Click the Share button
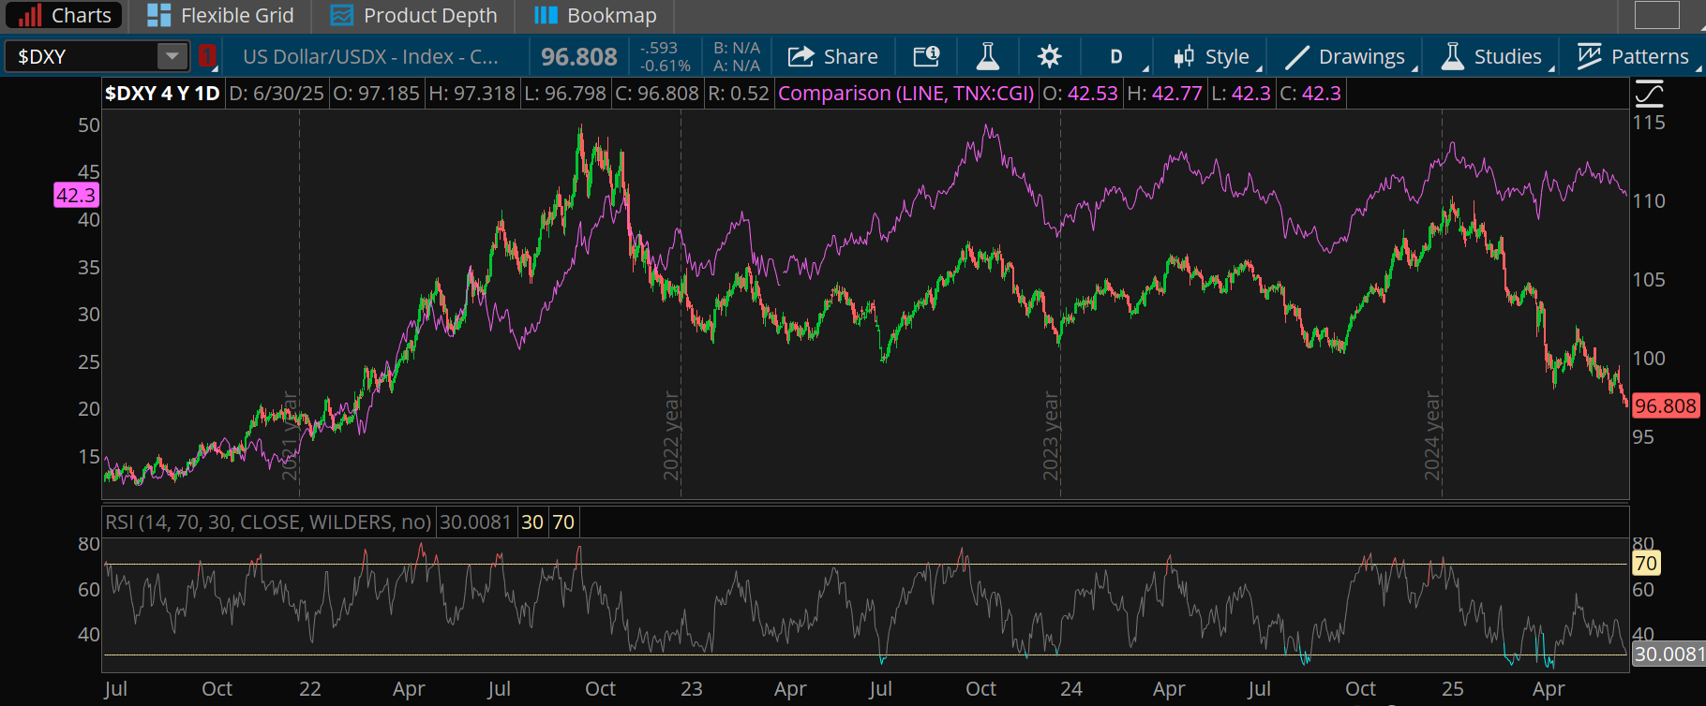1706x706 pixels. click(832, 56)
